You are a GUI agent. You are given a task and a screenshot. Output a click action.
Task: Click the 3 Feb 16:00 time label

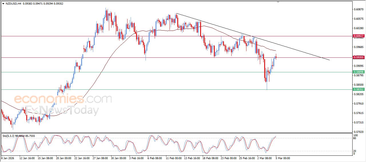click(x=136, y=158)
